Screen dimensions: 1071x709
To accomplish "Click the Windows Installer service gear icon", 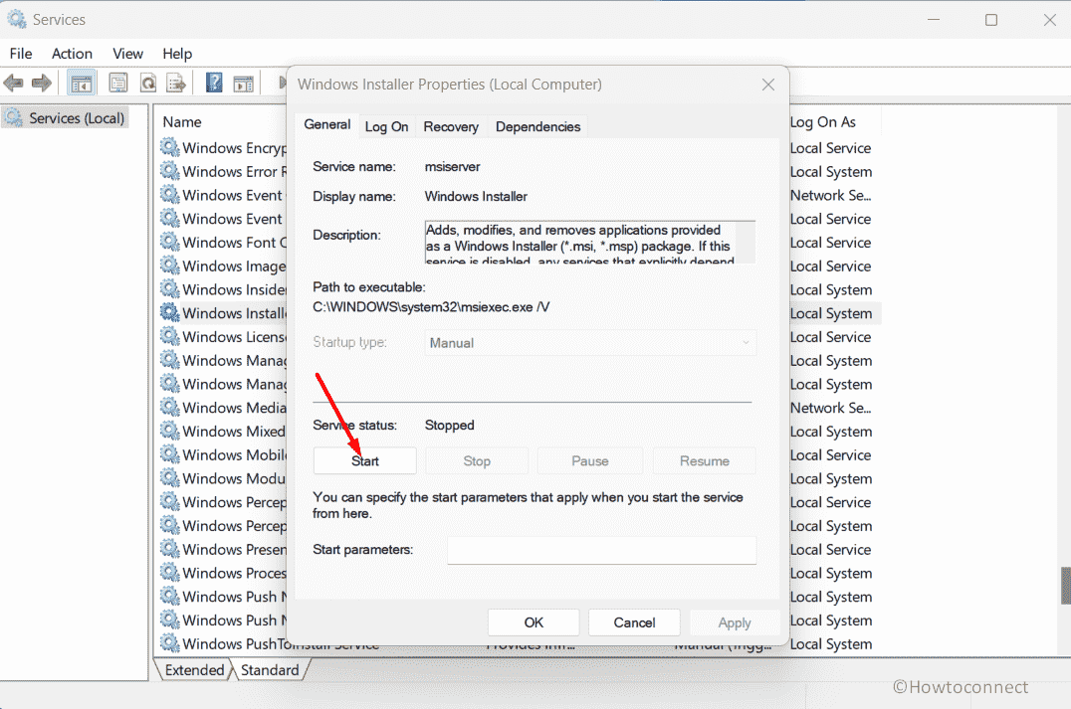I will [x=170, y=312].
